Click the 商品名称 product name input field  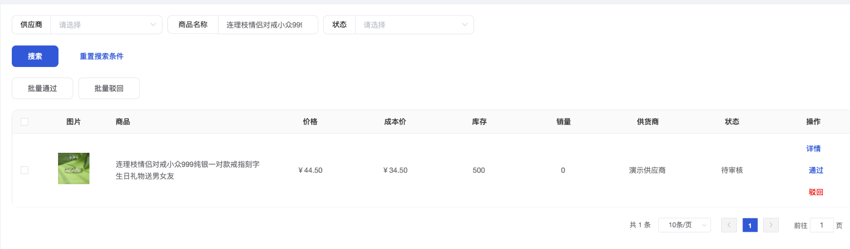[x=267, y=25]
